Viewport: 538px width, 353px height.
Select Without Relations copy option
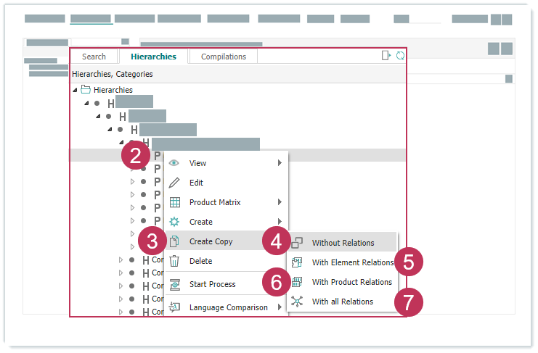click(x=343, y=243)
